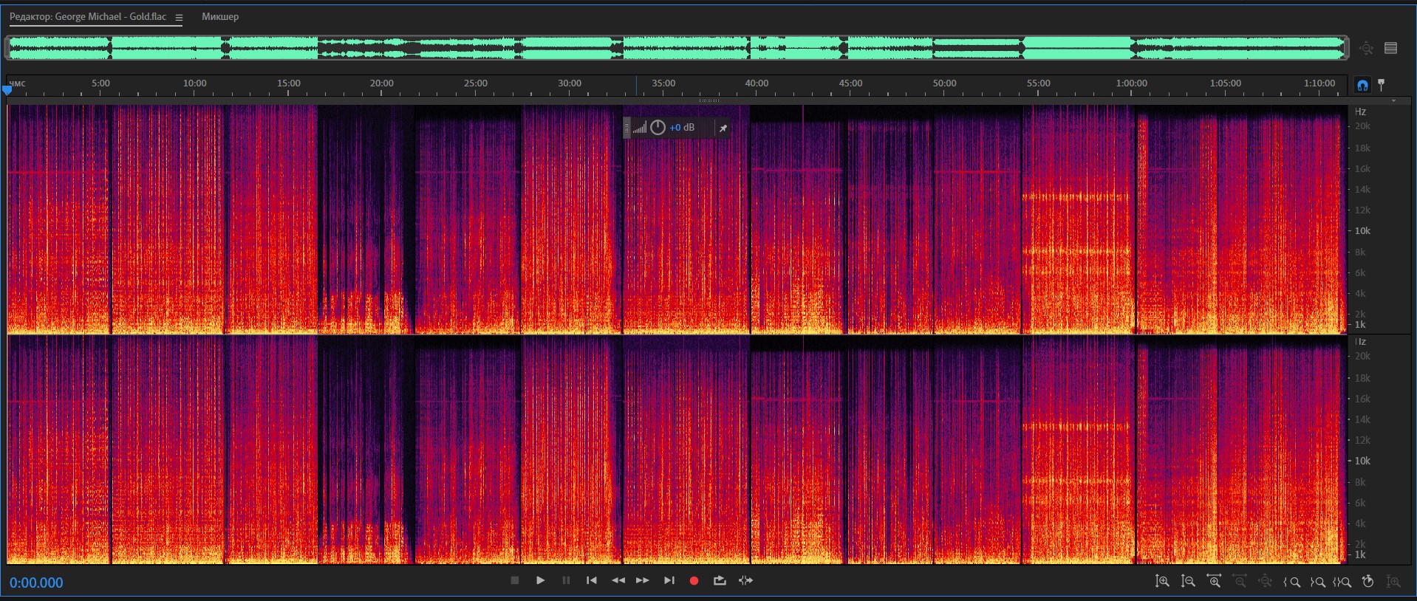Toggle Skip Selection playback mode
This screenshot has height=601, width=1417.
[745, 580]
